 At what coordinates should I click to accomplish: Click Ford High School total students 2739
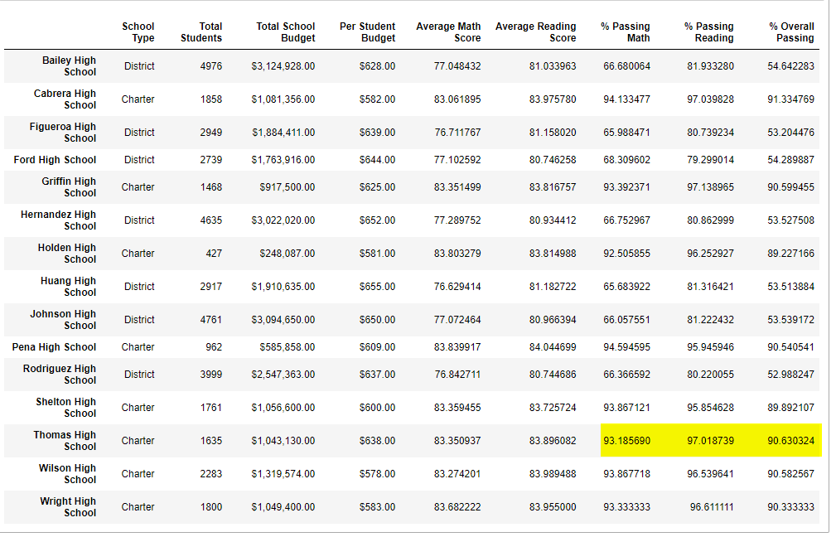pyautogui.click(x=211, y=160)
